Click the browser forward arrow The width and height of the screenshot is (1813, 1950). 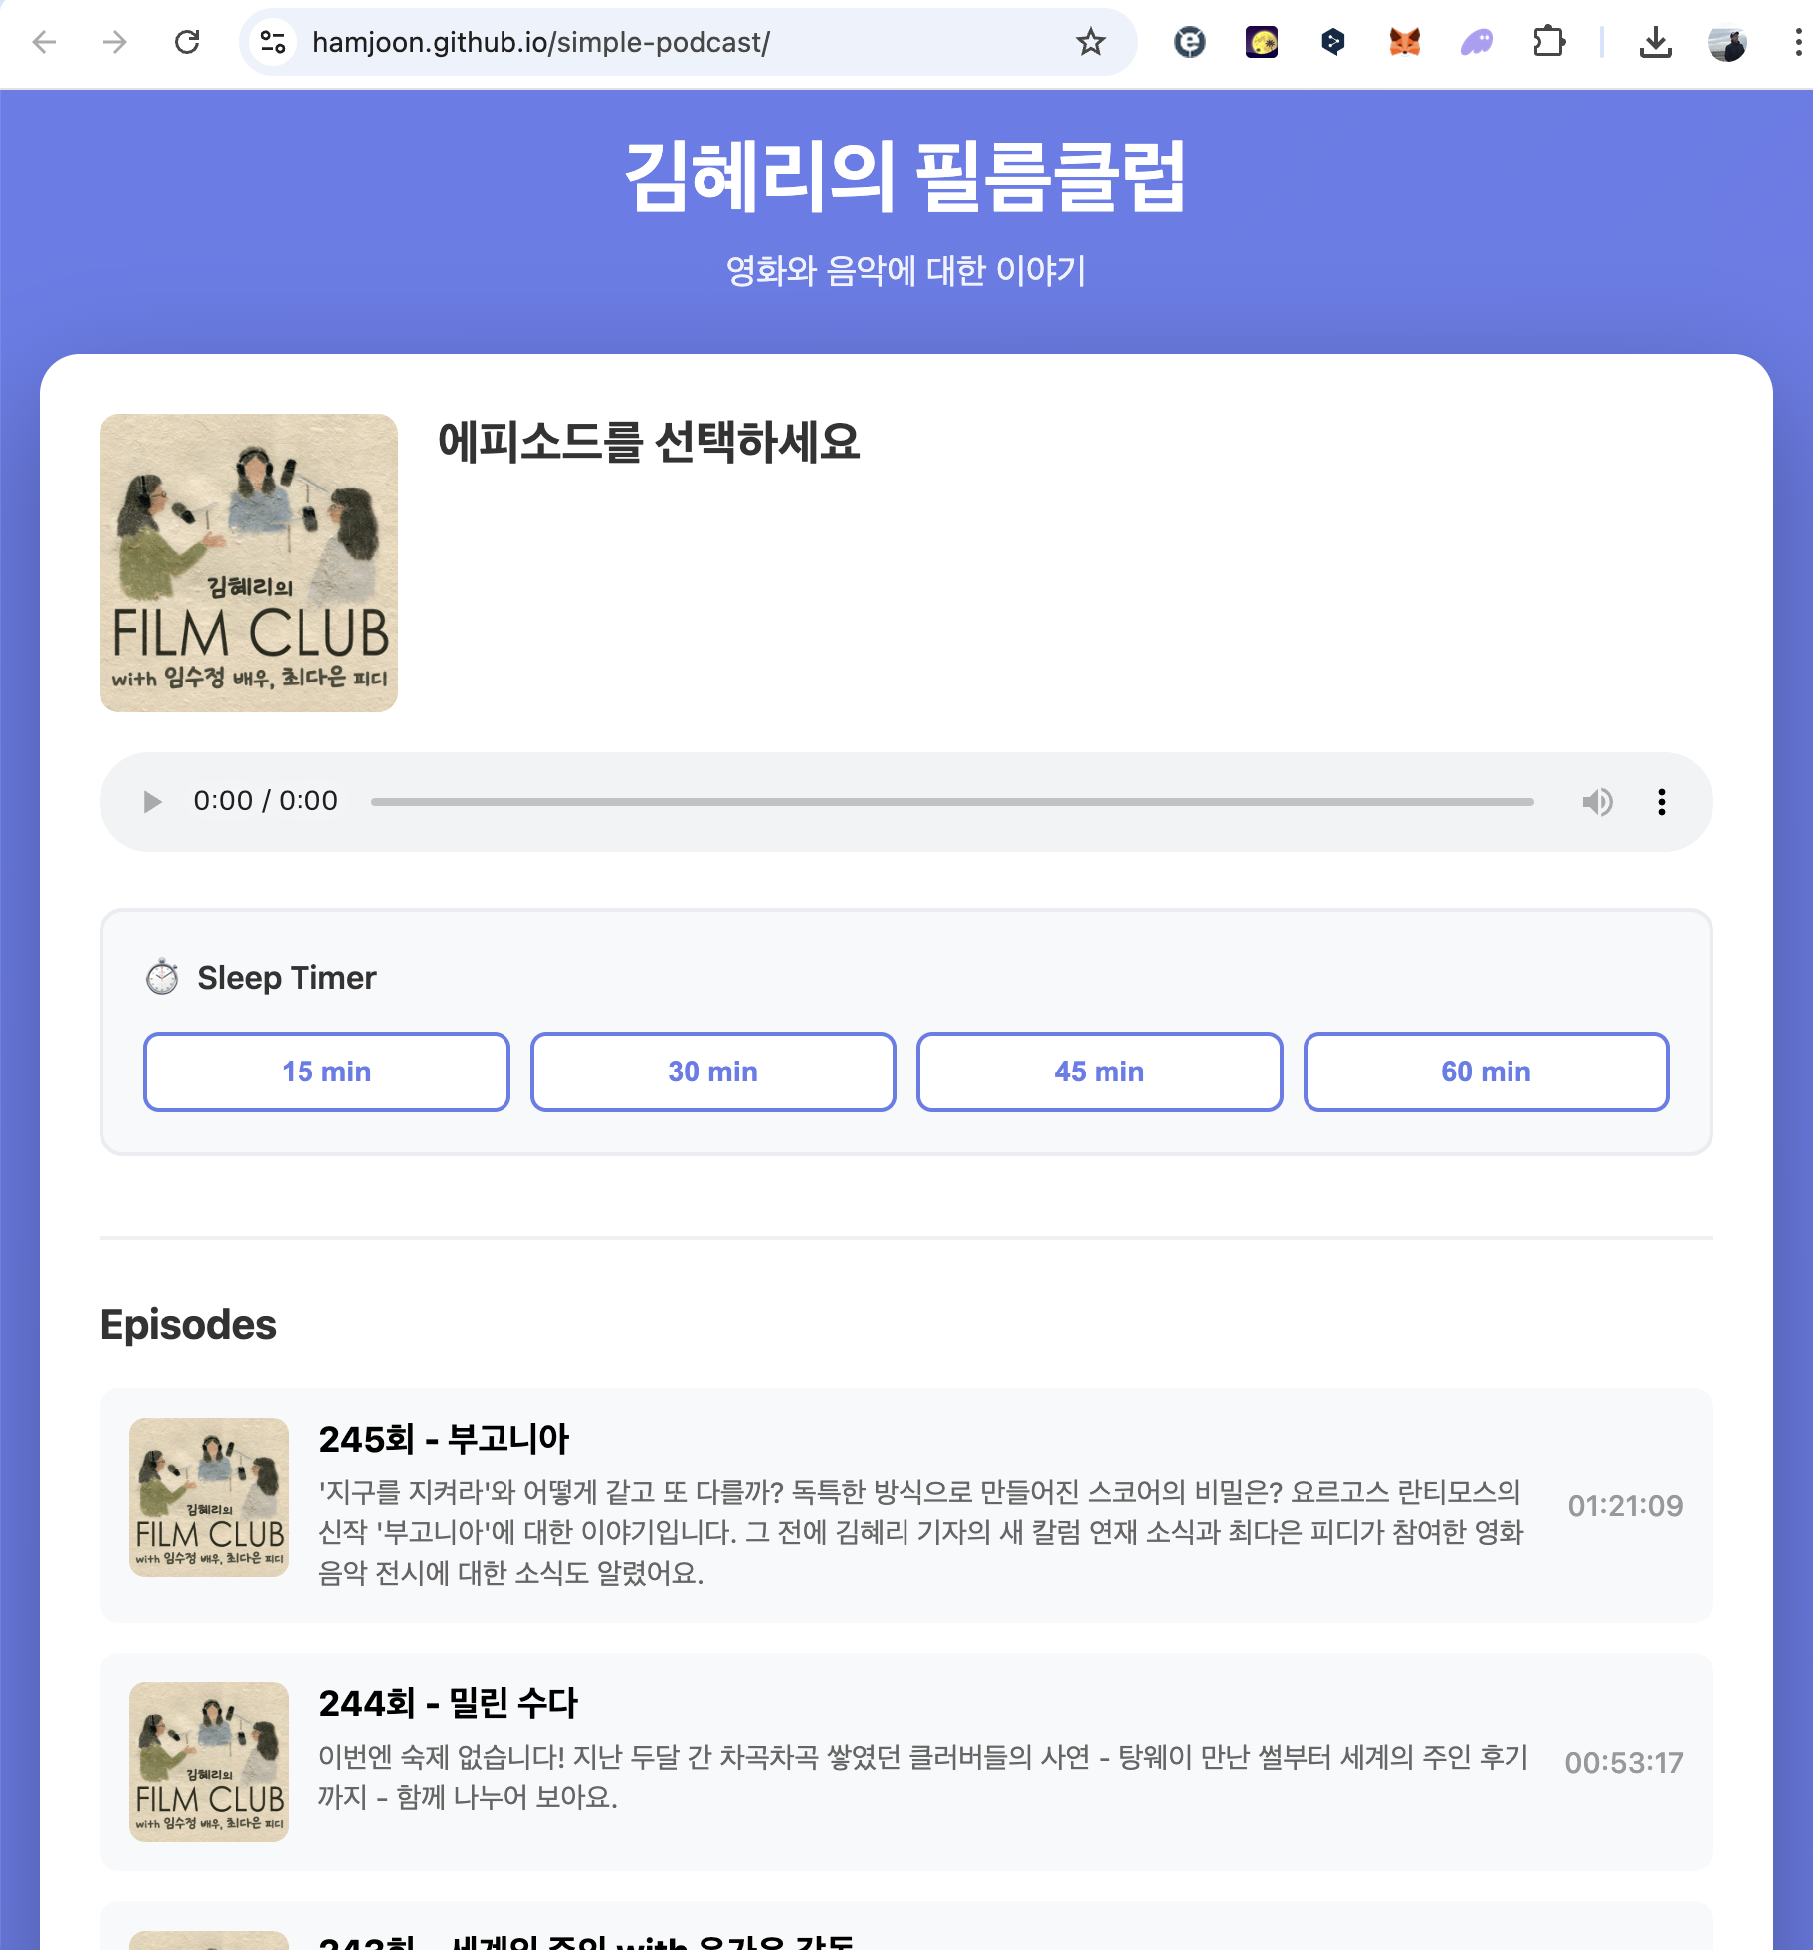[x=115, y=42]
